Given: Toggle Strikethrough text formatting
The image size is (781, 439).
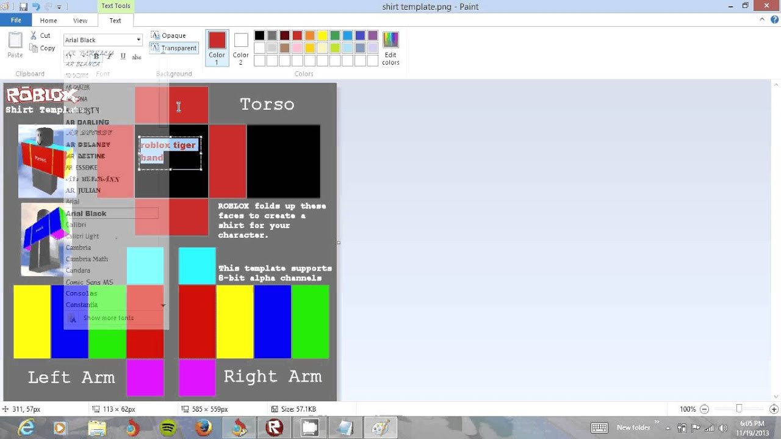Looking at the screenshot, I should click(x=137, y=57).
